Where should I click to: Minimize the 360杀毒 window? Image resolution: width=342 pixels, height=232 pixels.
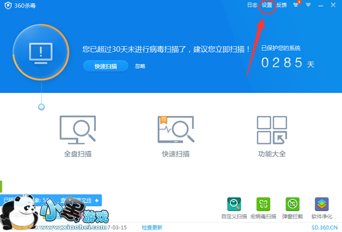point(320,5)
